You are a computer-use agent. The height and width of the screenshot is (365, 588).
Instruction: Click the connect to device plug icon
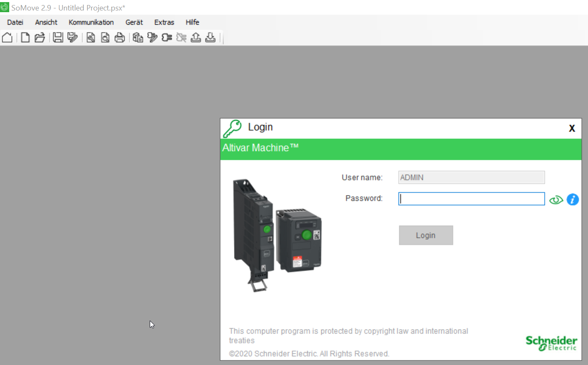point(167,38)
